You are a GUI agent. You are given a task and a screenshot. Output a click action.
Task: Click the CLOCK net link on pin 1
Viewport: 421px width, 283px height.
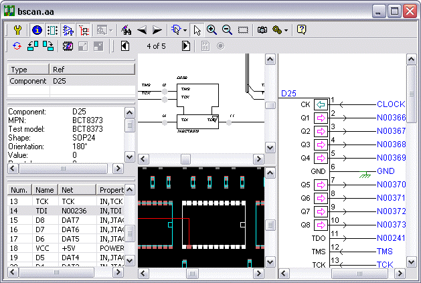point(391,104)
